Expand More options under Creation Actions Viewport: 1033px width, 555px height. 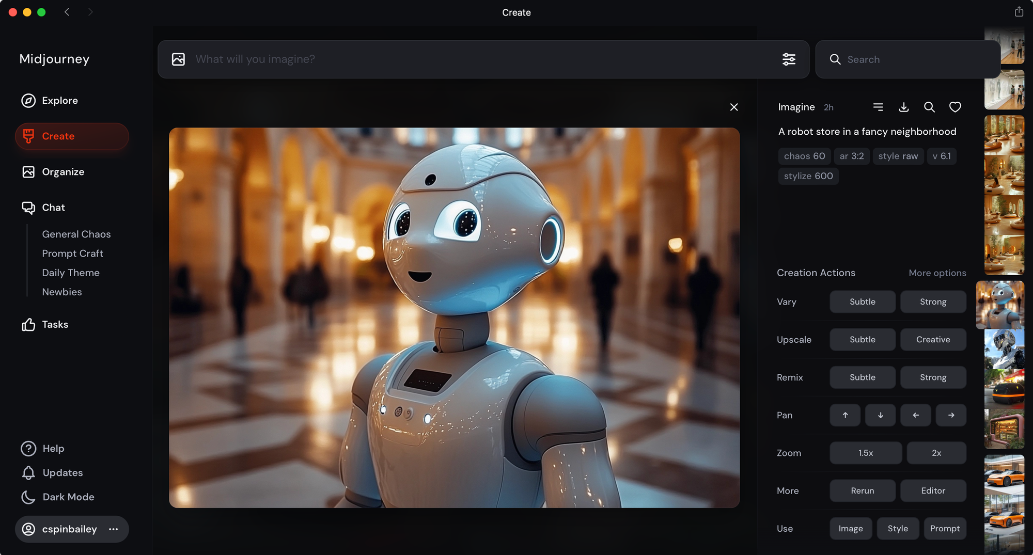937,273
